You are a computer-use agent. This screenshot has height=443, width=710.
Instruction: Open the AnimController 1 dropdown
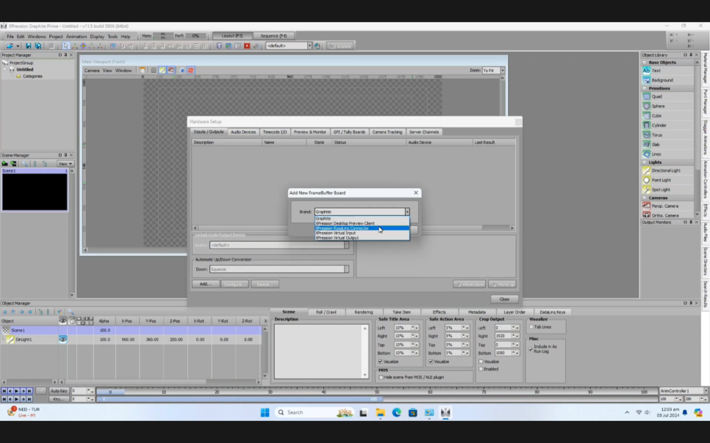tap(705, 390)
